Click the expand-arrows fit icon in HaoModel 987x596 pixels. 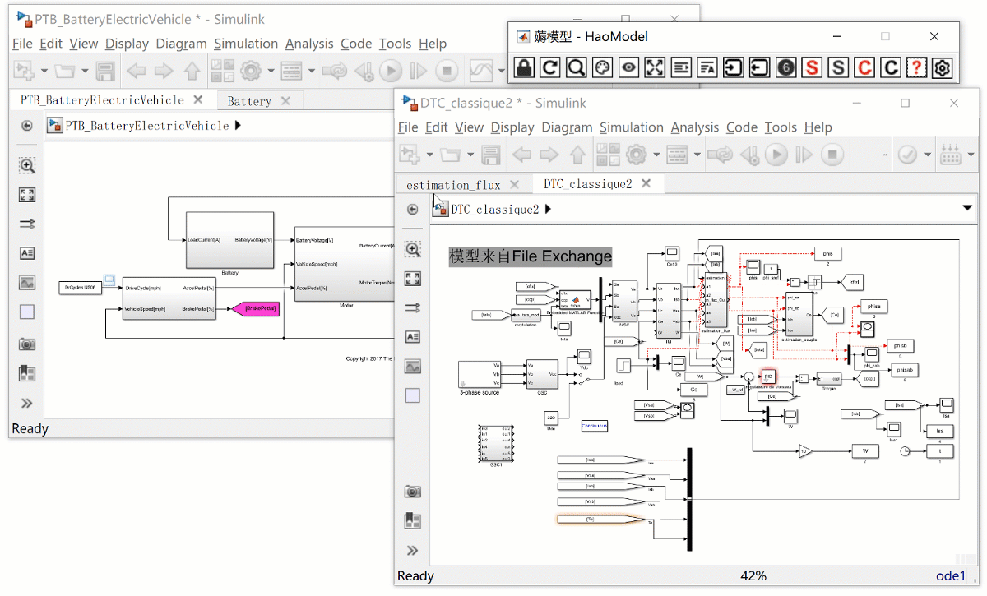coord(655,67)
